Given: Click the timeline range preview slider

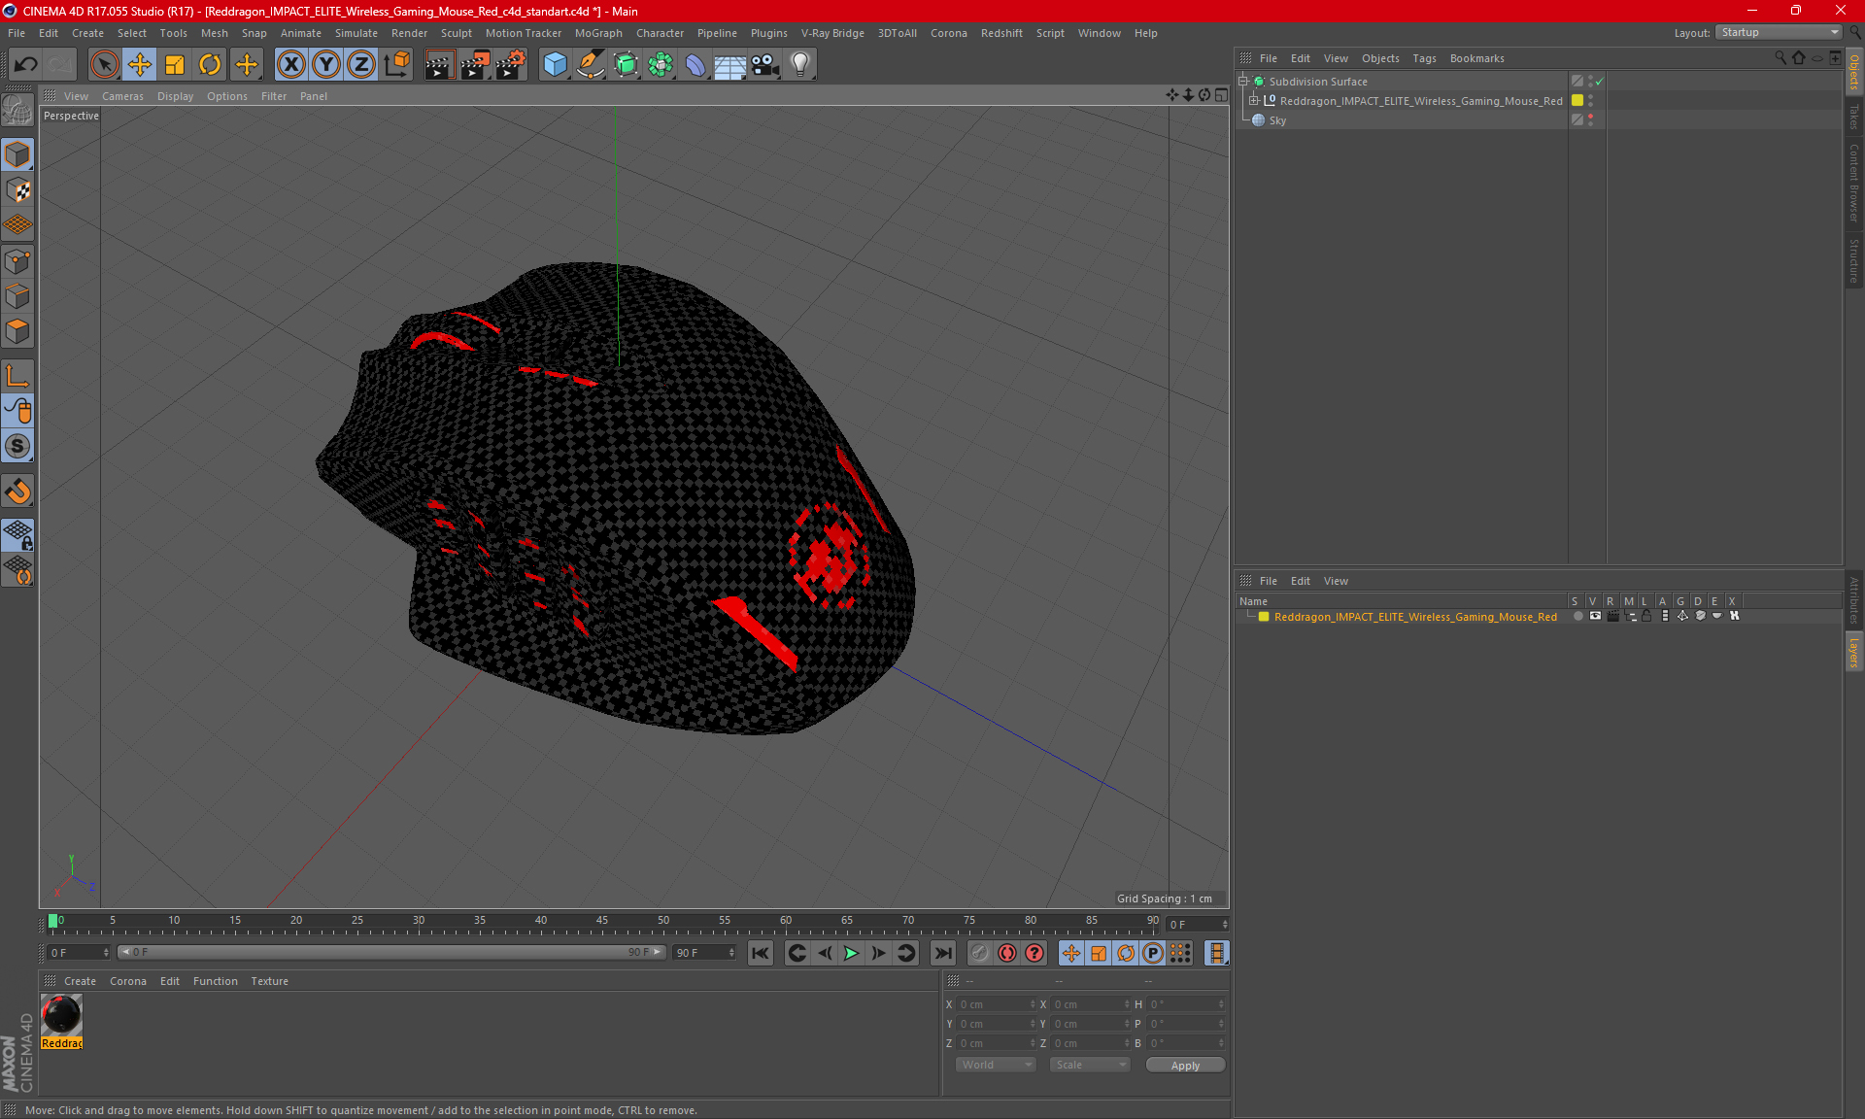Looking at the screenshot, I should 391,952.
